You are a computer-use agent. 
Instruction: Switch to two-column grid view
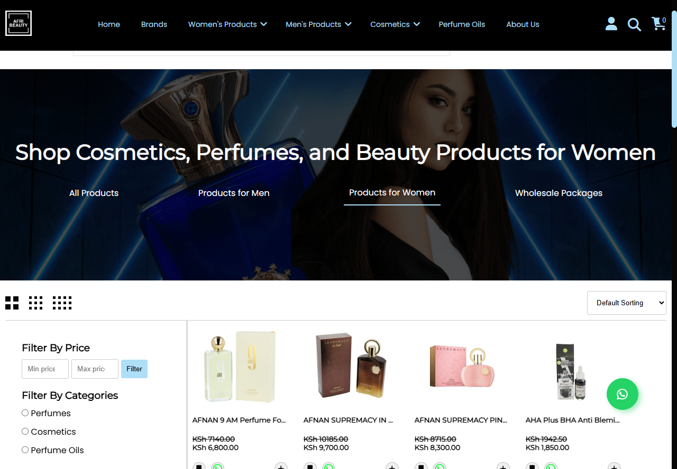coord(12,303)
